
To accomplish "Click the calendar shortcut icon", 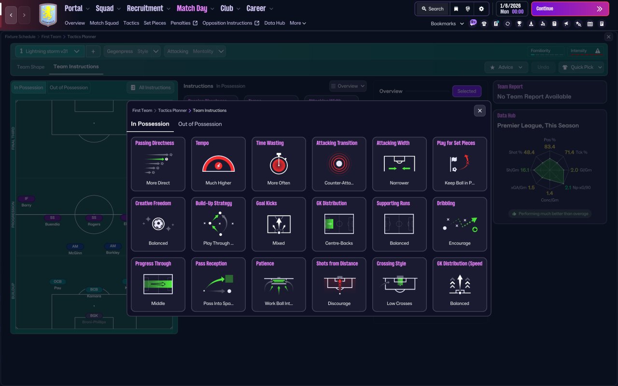I will click(590, 24).
